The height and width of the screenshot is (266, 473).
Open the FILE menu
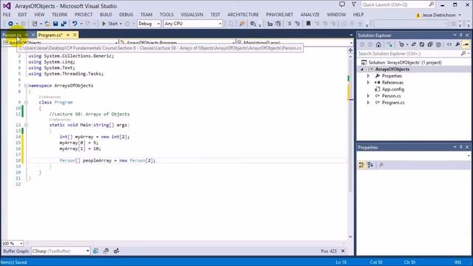click(7, 15)
